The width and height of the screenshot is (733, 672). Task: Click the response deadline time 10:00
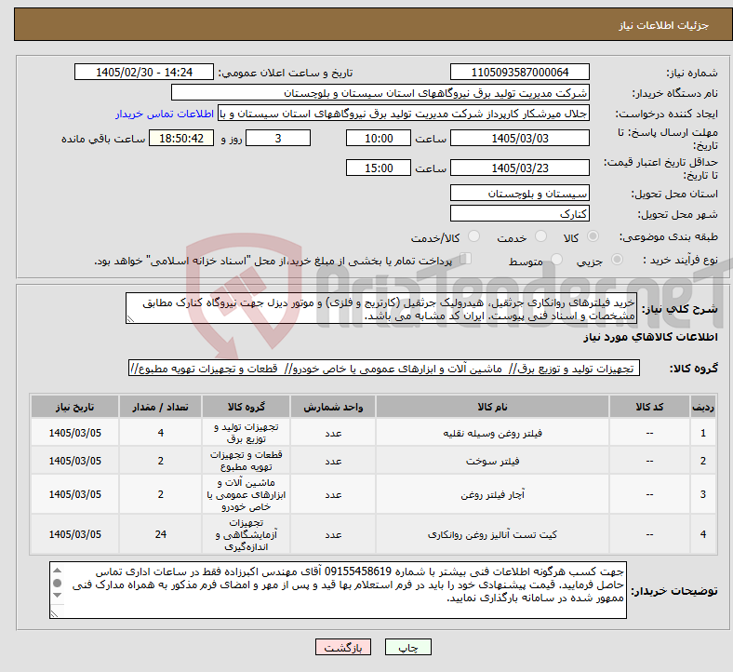379,138
